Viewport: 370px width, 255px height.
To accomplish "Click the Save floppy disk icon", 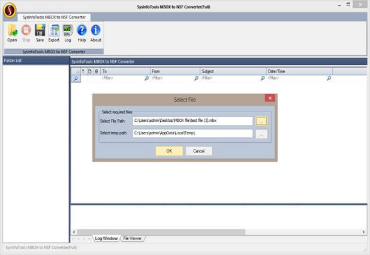I will pos(40,33).
